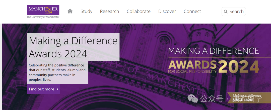Open the Connect menu
Screen dimensions: 271x110
(x=192, y=11)
